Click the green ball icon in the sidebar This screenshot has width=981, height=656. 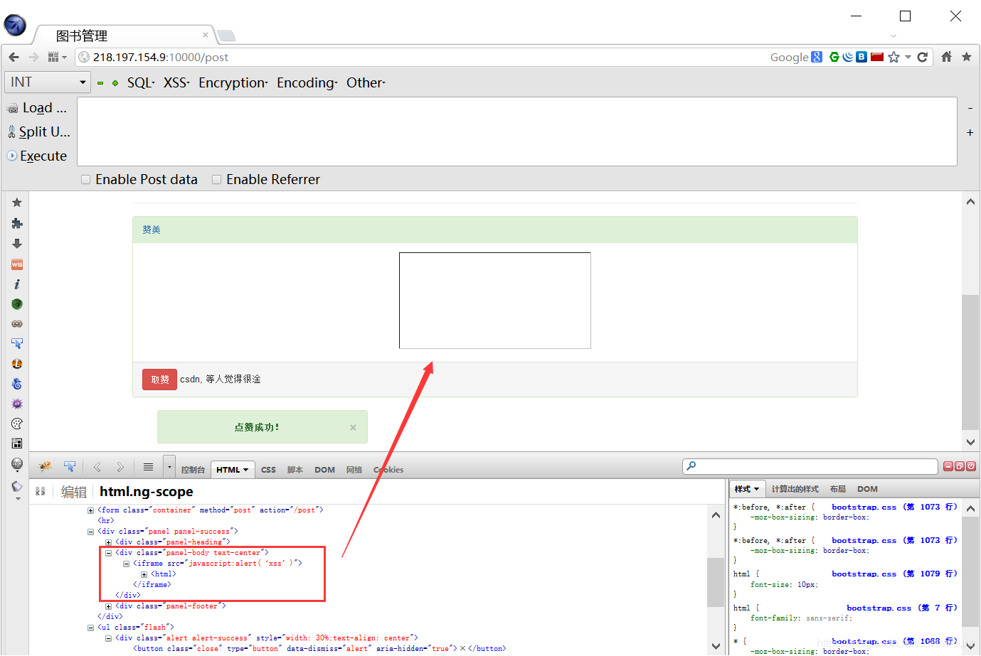(x=17, y=304)
